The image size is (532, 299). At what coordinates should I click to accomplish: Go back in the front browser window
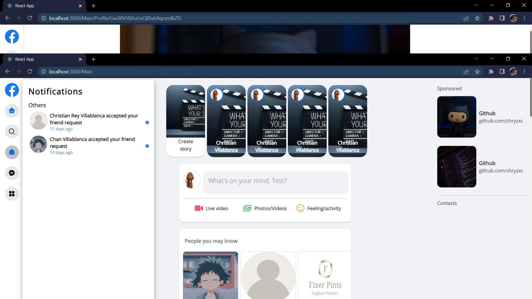7,71
